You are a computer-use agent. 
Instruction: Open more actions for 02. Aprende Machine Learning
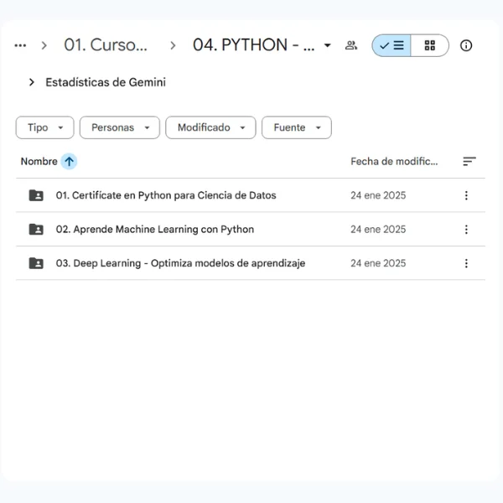click(x=466, y=229)
